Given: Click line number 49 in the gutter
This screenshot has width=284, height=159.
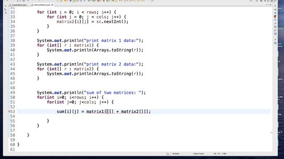Looking at the screenshot, I should 12,92.
